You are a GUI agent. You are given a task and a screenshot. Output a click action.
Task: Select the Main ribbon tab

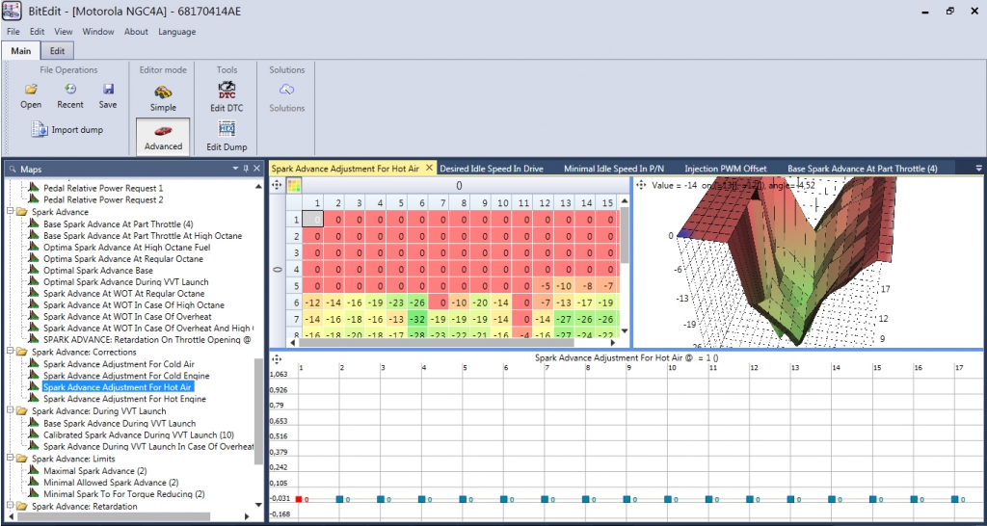21,51
